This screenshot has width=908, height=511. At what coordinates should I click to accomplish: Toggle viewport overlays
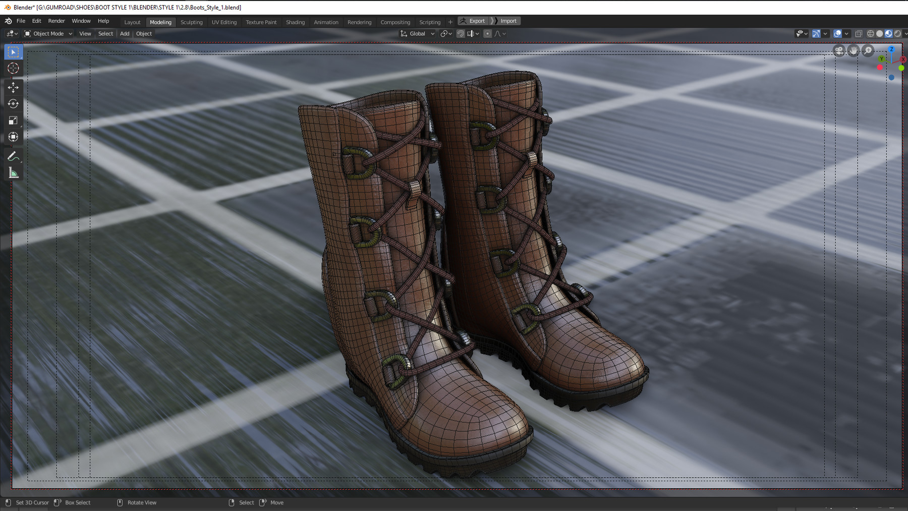pos(837,34)
